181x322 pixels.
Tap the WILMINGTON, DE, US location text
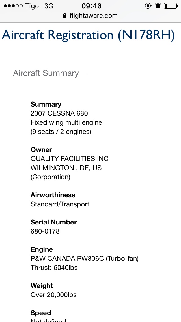click(66, 168)
